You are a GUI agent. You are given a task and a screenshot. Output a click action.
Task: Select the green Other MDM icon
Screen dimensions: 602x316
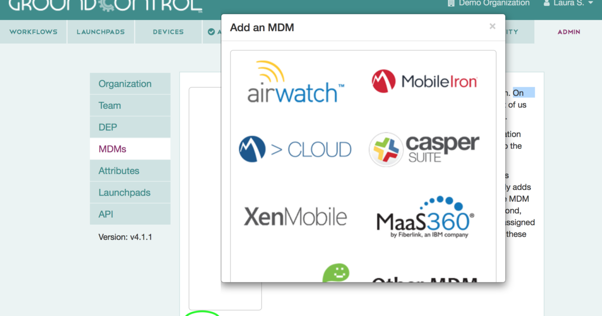(x=338, y=273)
